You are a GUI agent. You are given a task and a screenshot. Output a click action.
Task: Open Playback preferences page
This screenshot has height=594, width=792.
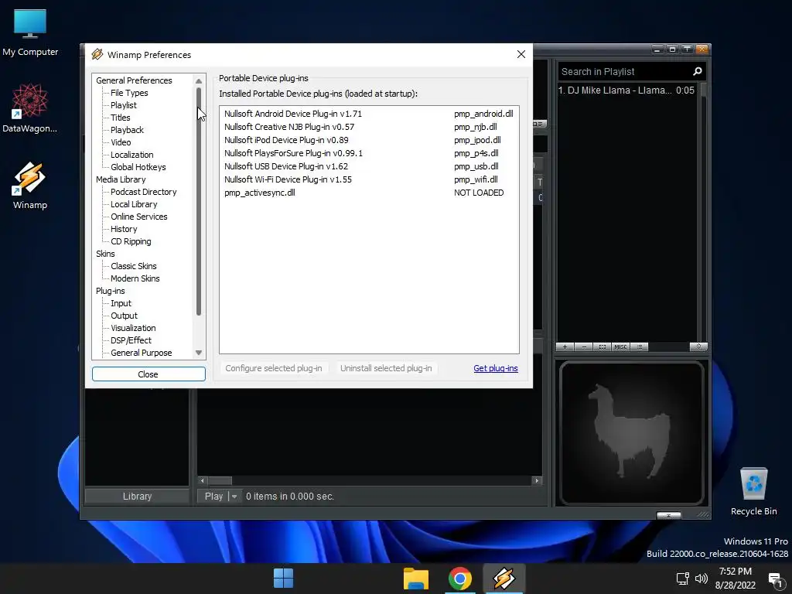point(128,130)
